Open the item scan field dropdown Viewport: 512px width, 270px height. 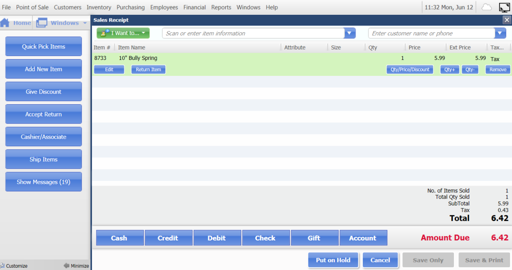tap(349, 33)
